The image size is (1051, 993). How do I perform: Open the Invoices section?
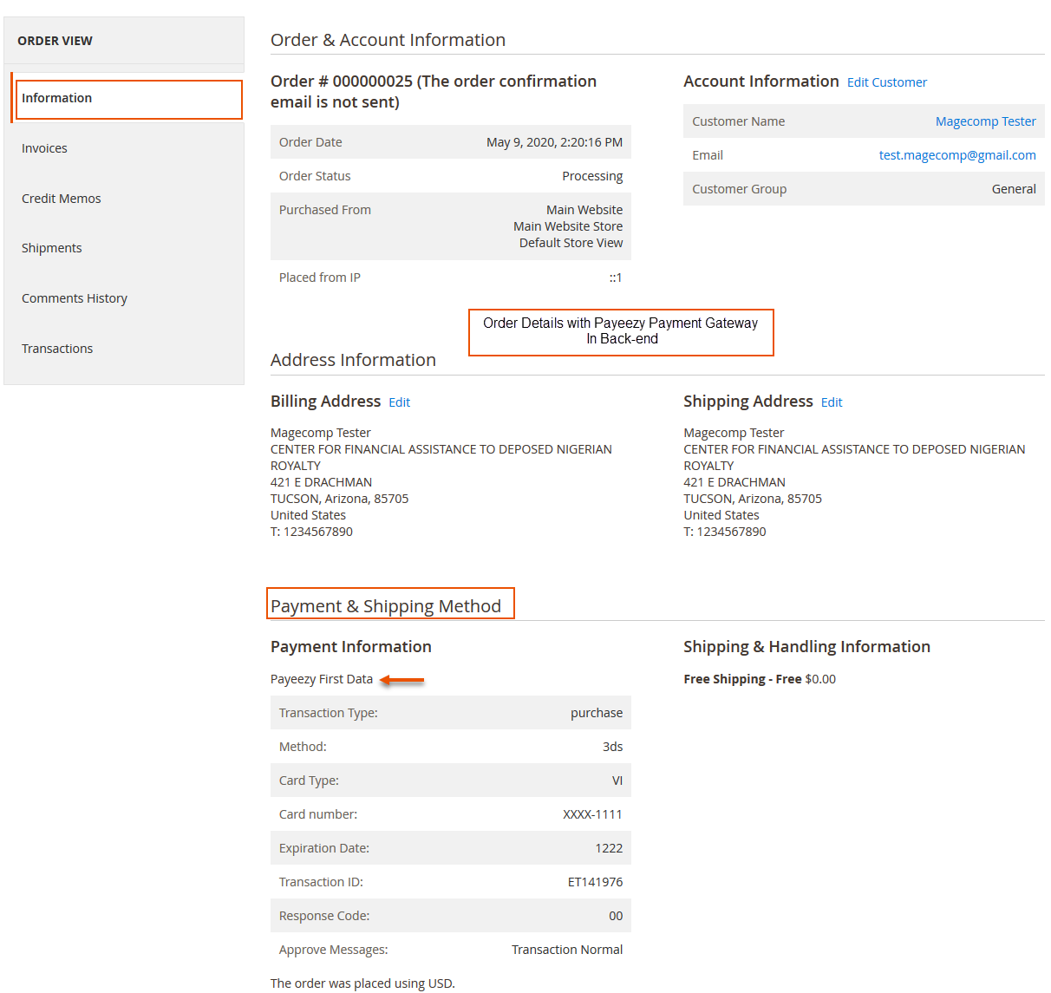(44, 147)
